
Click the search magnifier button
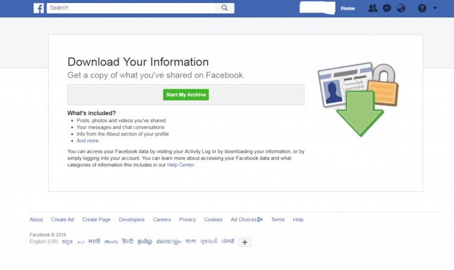[x=224, y=8]
